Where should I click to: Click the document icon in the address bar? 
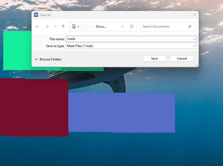74,26
